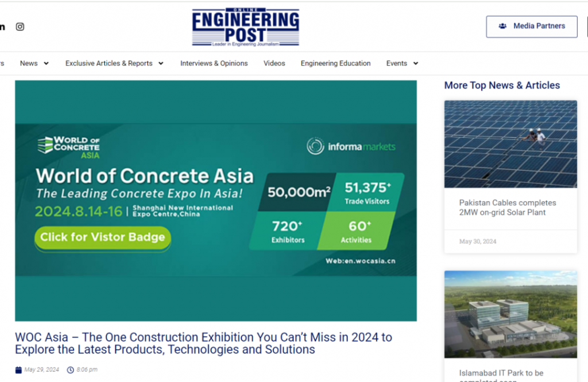Go to Interviews & Opinions in the menu
Screen dimensions: 588x382
point(214,64)
